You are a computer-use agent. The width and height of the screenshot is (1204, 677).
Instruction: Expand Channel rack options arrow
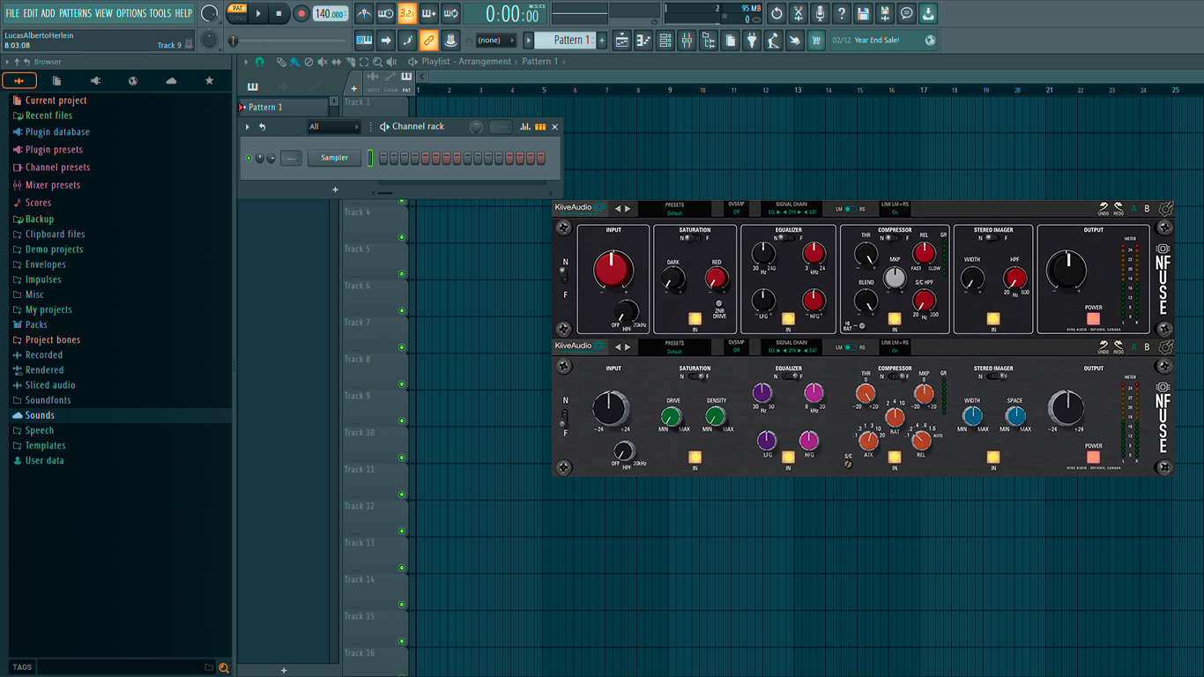(248, 127)
